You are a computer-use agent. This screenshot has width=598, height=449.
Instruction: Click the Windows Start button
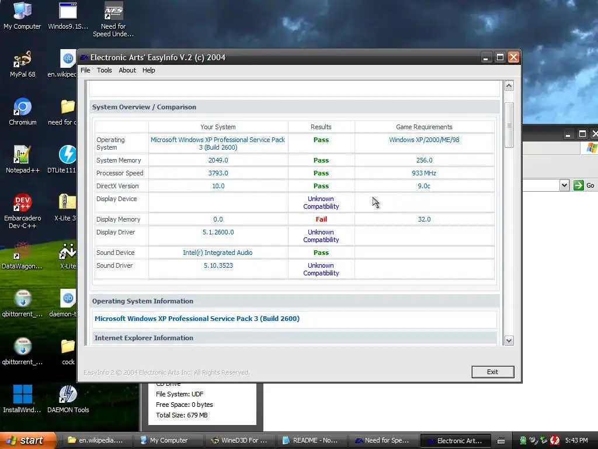(28, 440)
